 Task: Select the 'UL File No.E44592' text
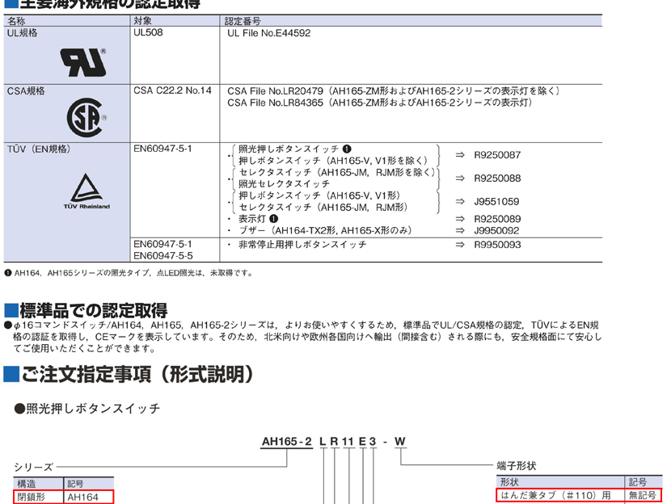[x=268, y=33]
